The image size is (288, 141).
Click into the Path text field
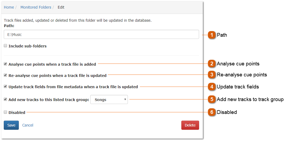click(x=101, y=35)
